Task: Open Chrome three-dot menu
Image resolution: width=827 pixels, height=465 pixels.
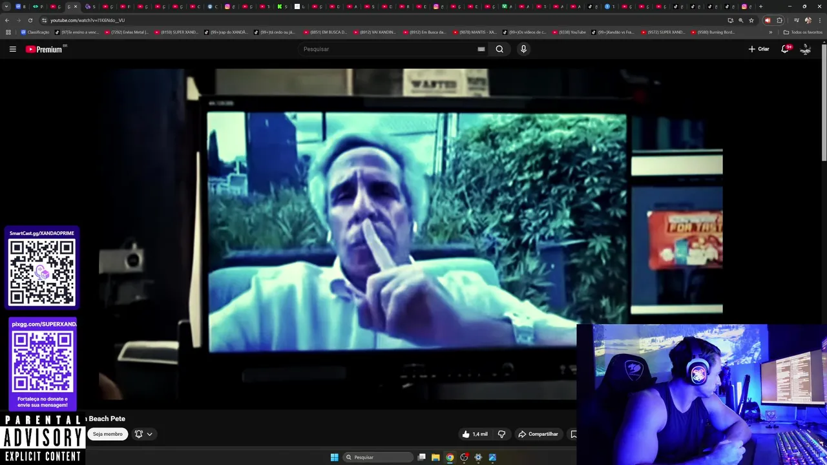Action: pyautogui.click(x=819, y=20)
